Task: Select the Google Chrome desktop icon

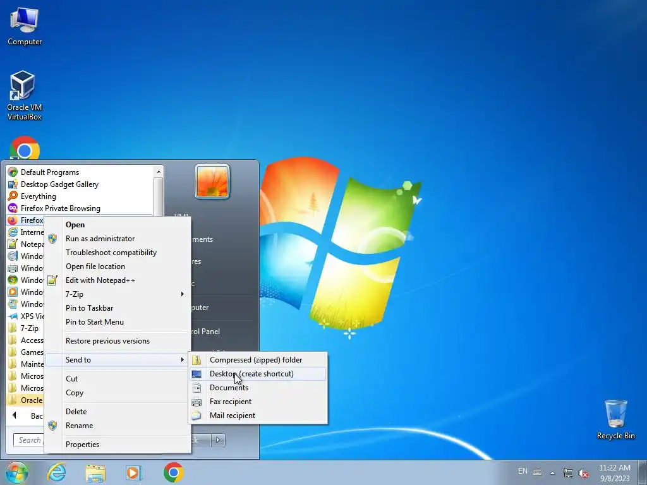Action: click(x=25, y=148)
